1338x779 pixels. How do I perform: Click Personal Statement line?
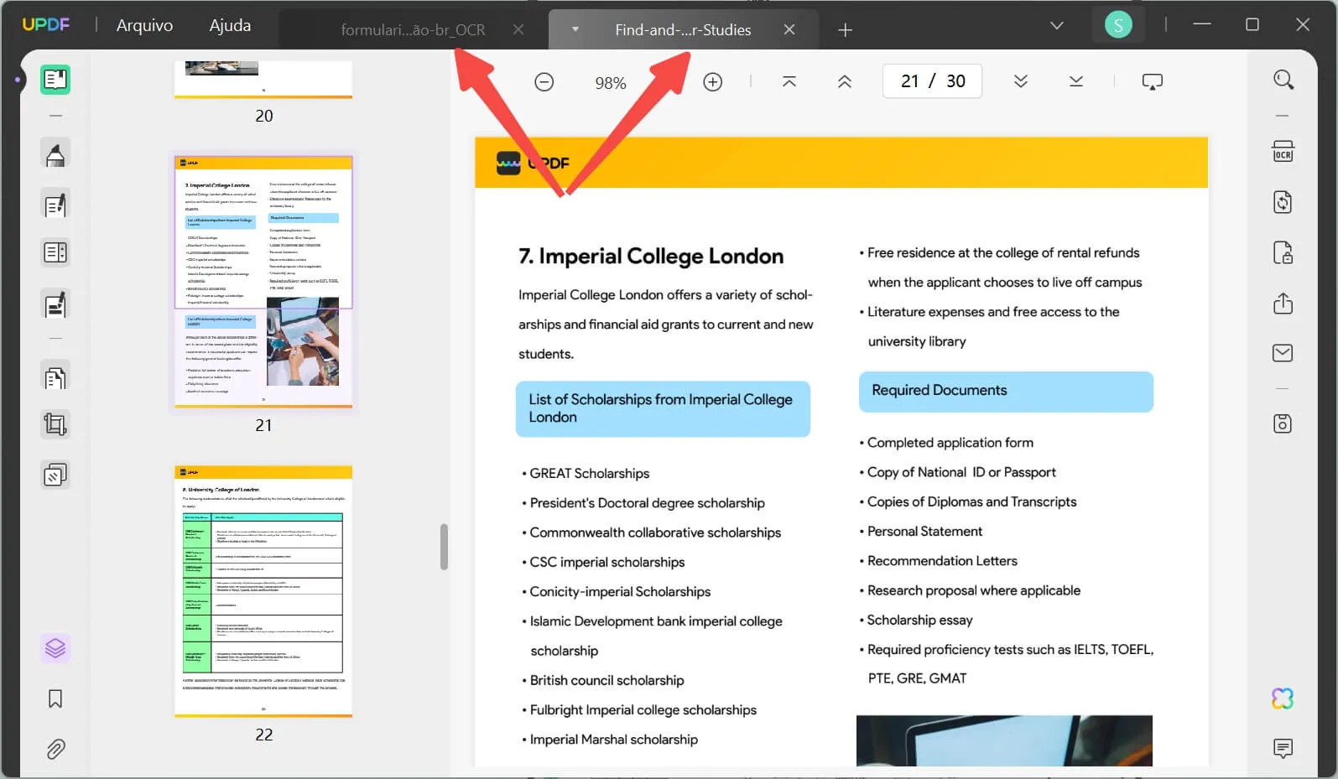920,531
